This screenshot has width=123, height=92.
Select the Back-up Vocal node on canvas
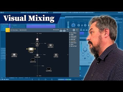pyautogui.click(x=33, y=60)
